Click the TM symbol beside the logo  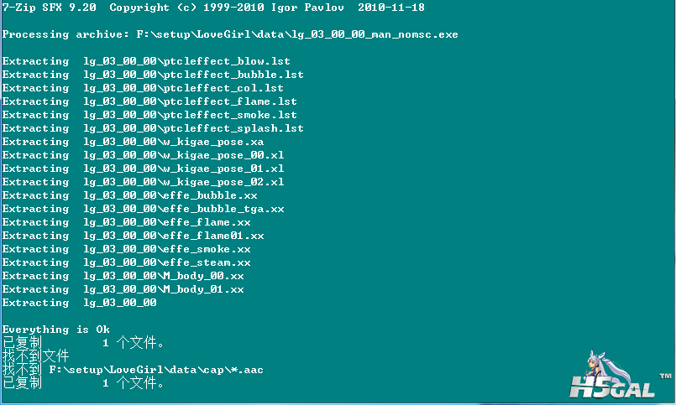coord(665,376)
